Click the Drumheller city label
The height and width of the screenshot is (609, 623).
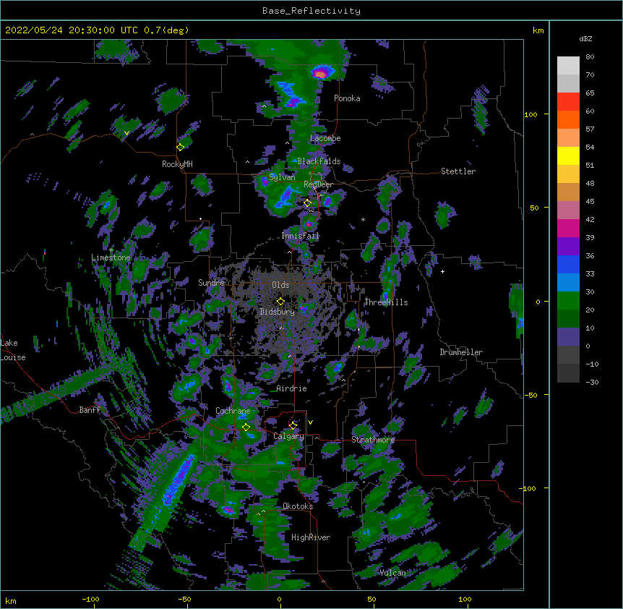click(461, 352)
